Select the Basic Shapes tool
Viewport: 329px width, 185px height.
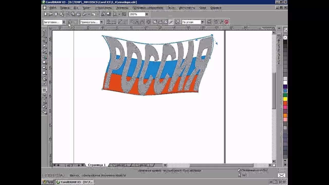[x=44, y=78]
